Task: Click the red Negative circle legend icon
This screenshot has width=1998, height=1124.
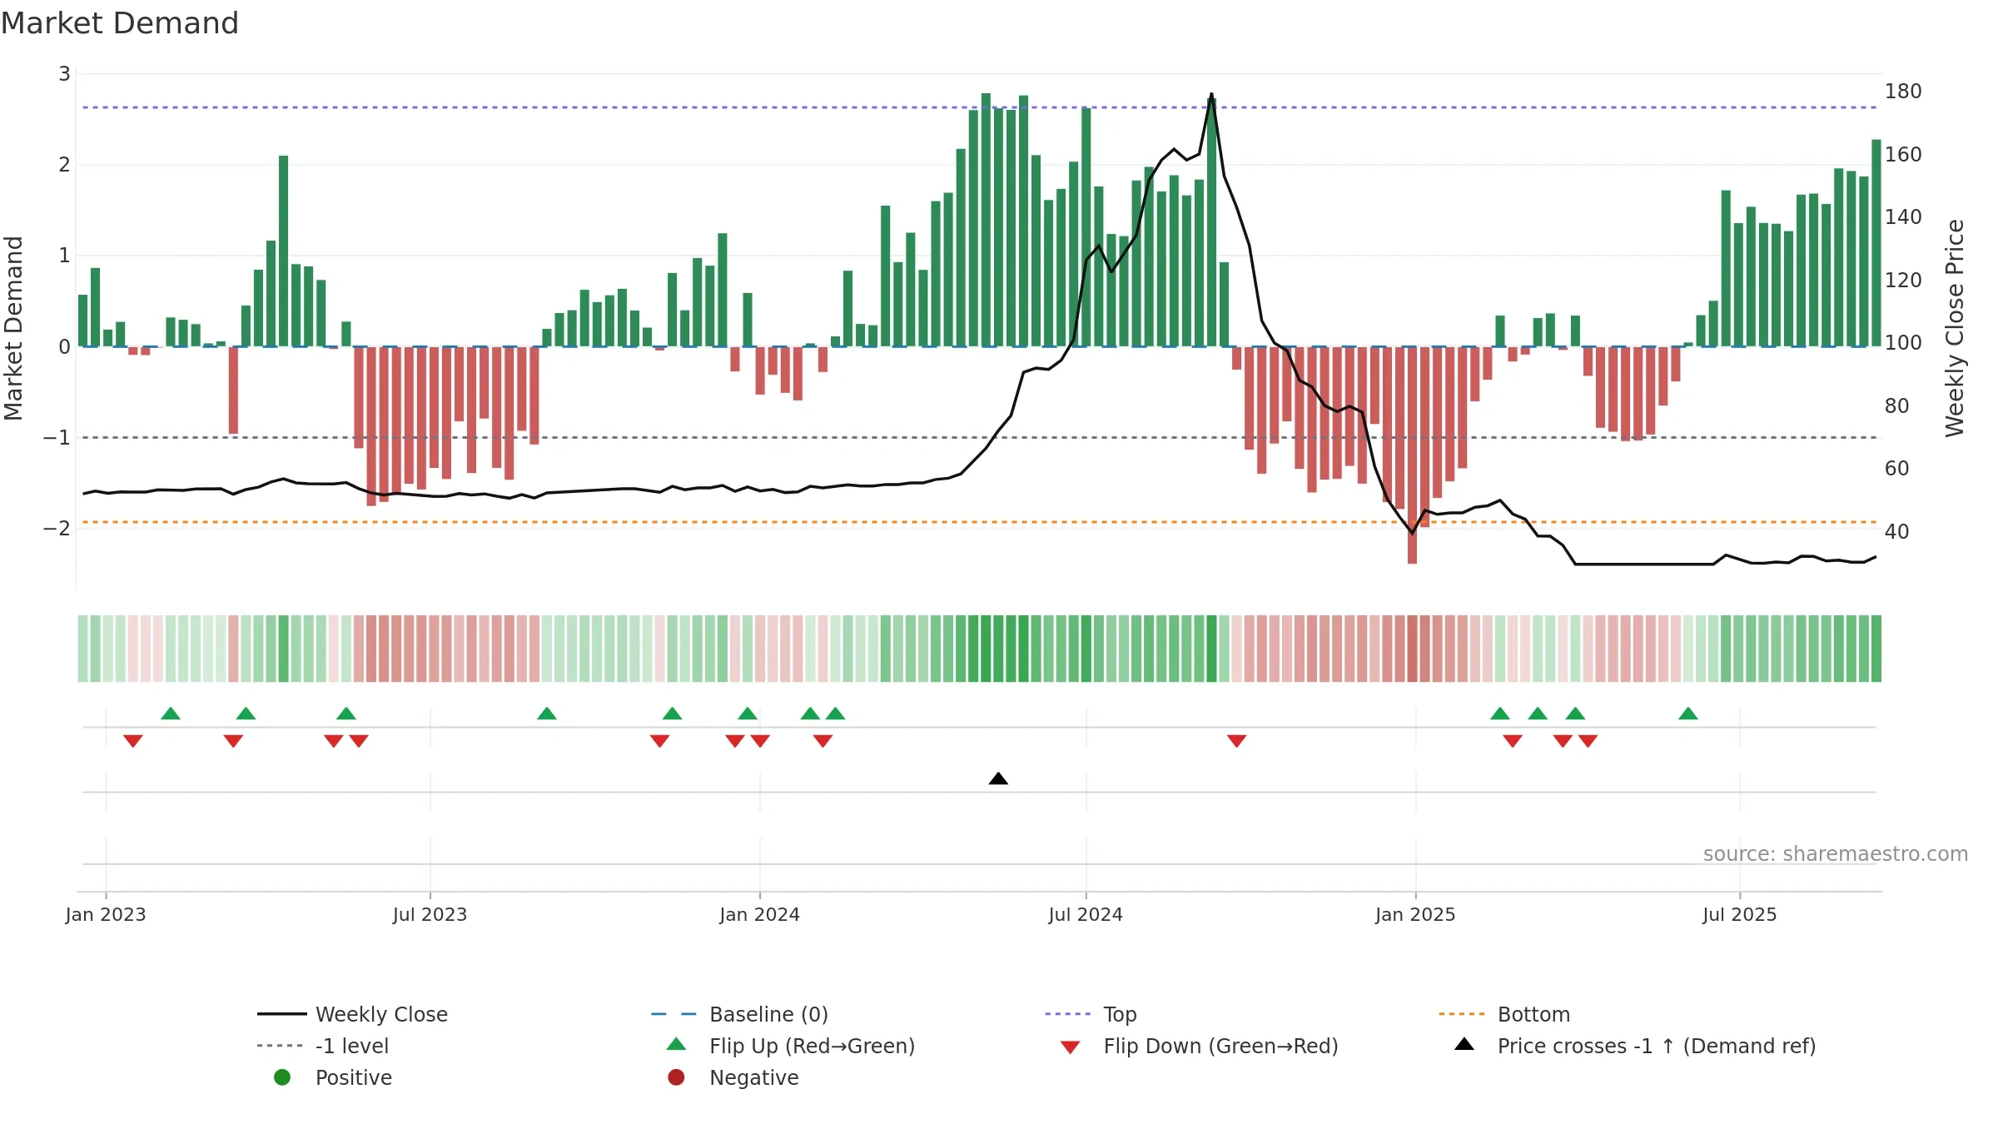Action: [x=676, y=1077]
